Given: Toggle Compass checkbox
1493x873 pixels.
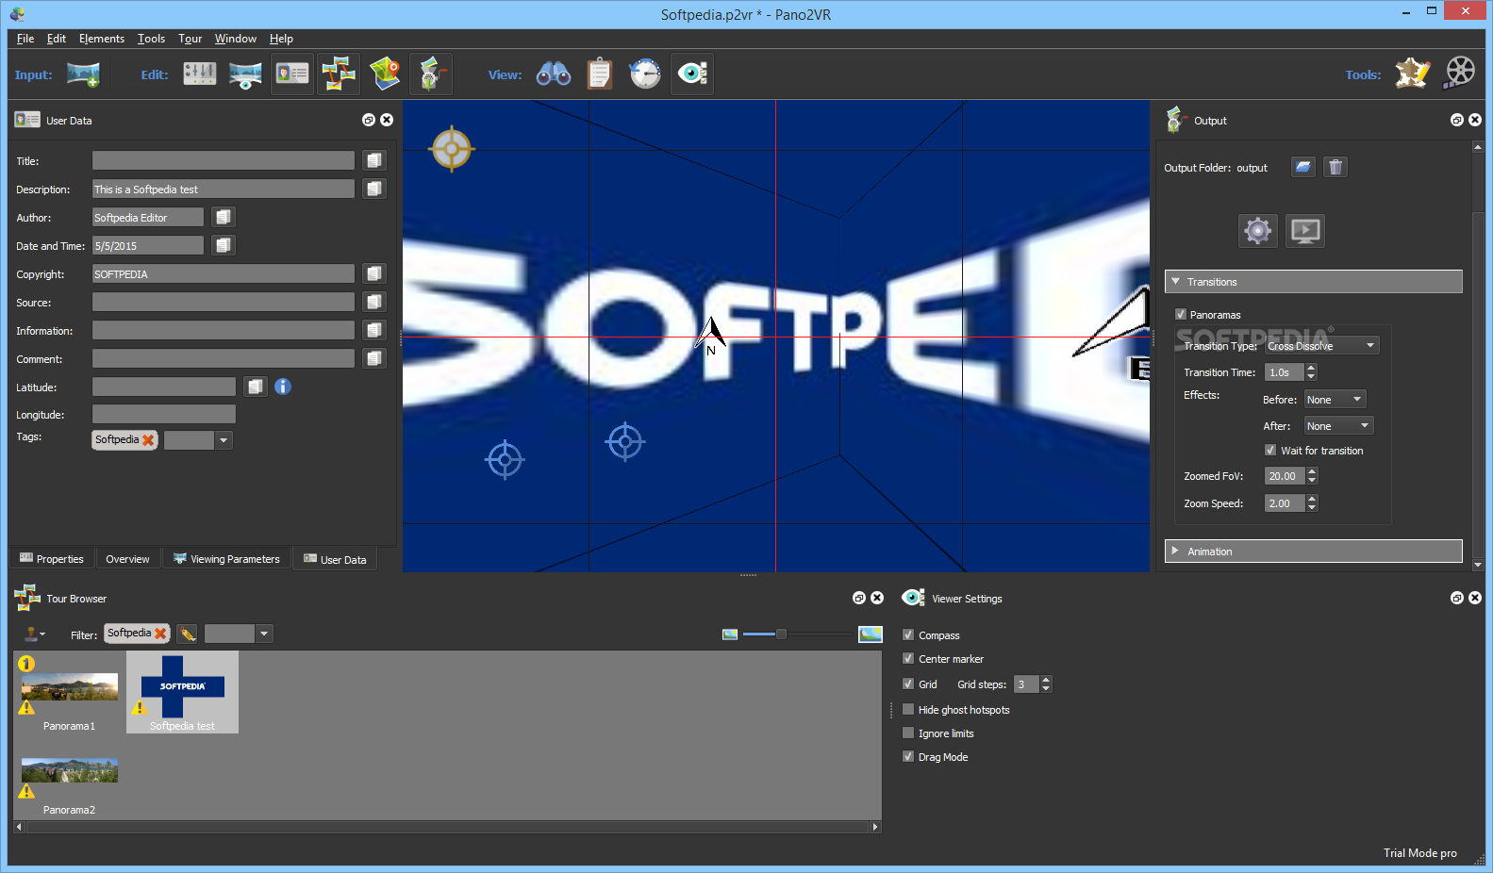Looking at the screenshot, I should pyautogui.click(x=908, y=634).
